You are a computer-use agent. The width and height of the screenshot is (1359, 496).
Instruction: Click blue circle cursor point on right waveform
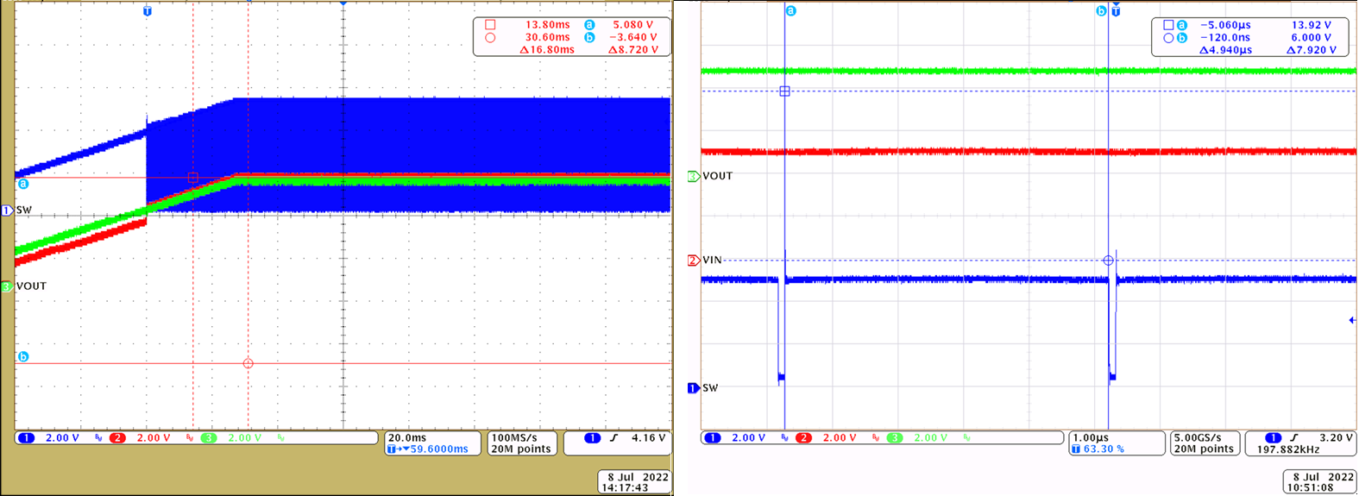pos(1109,261)
